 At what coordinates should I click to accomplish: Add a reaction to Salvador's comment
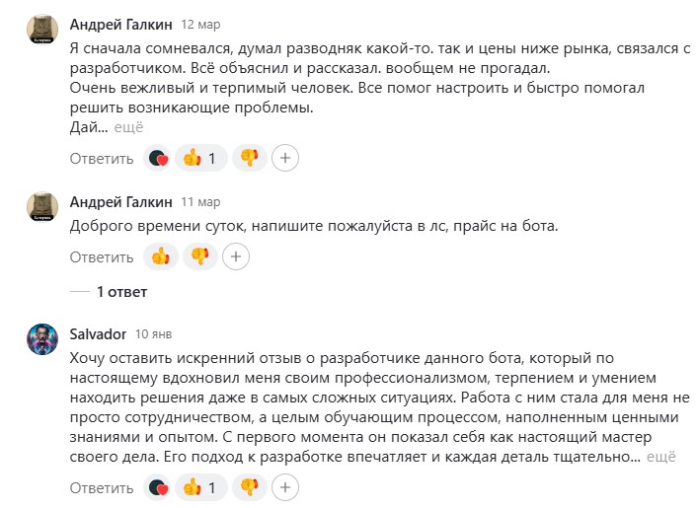285,487
